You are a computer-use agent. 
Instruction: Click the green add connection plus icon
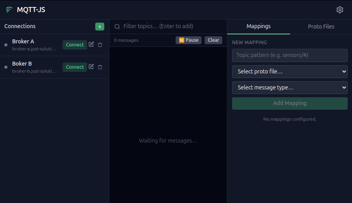[100, 27]
